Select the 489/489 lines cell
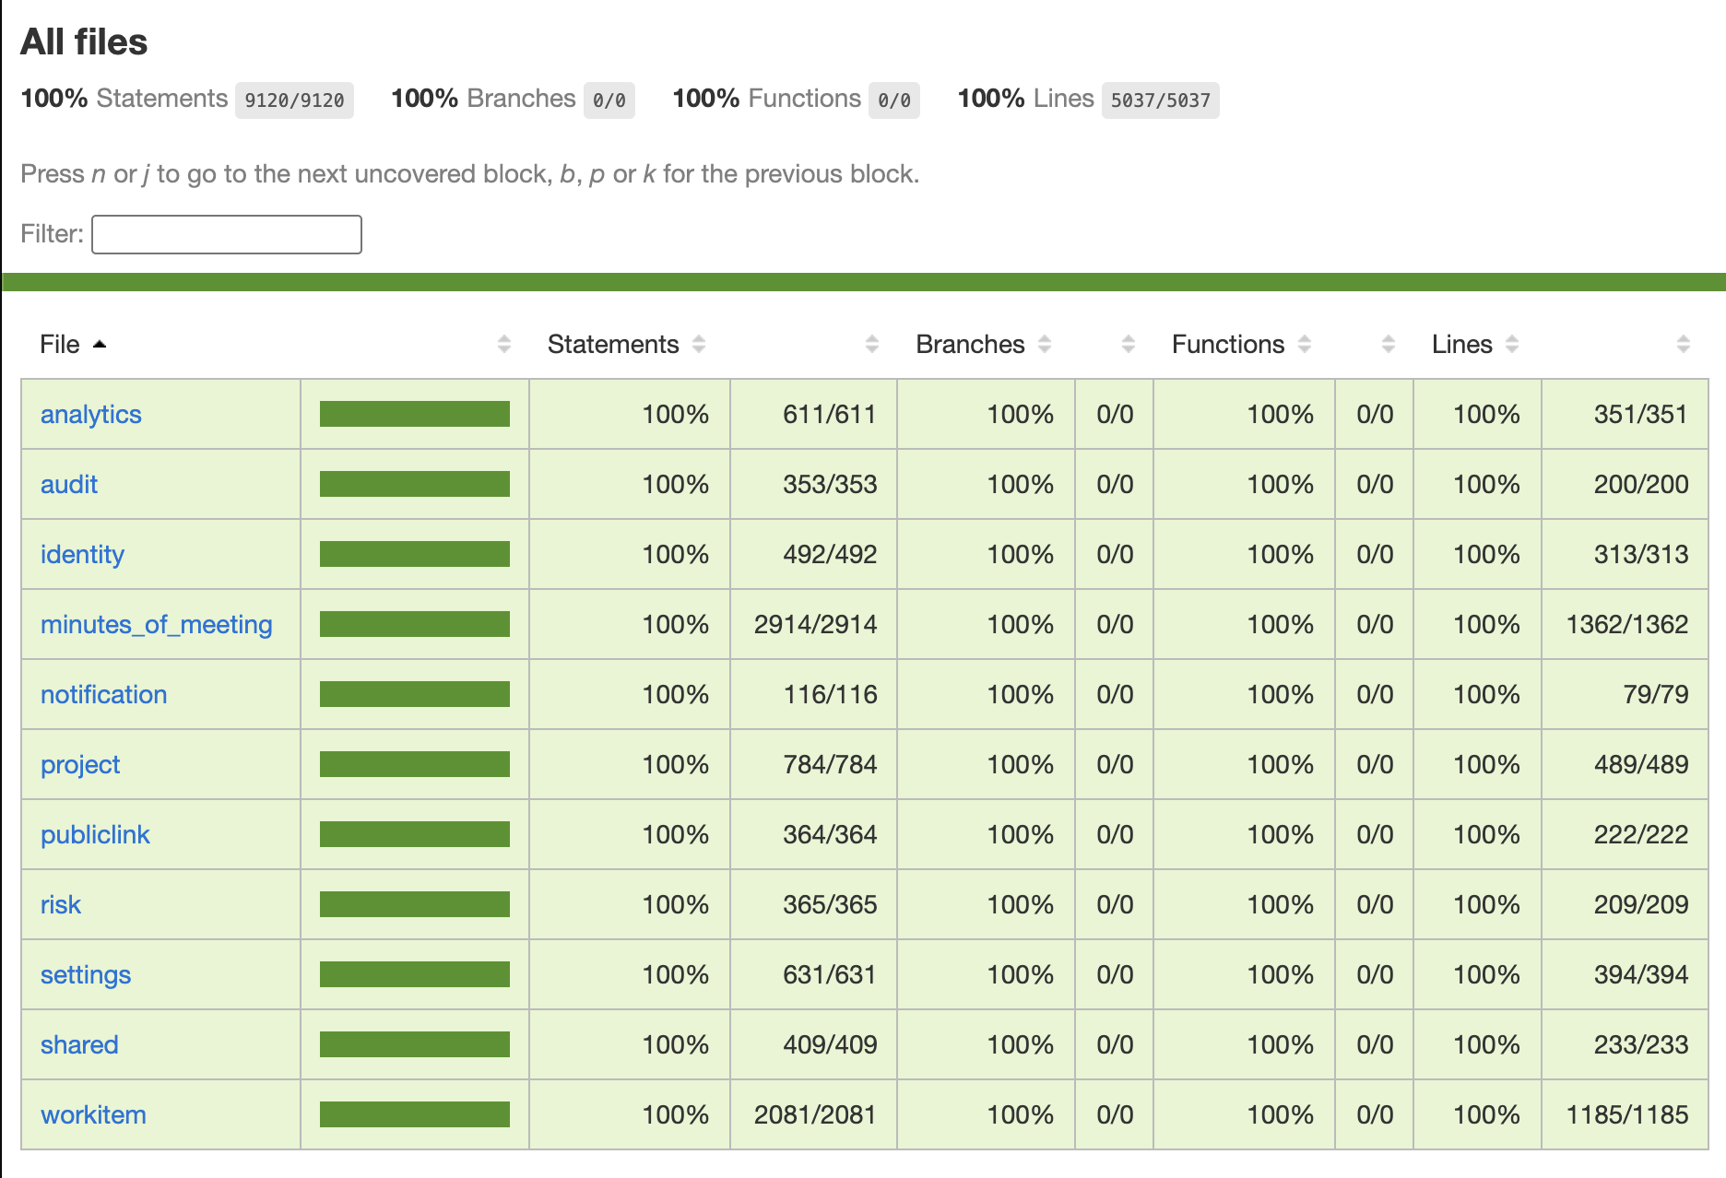 point(1626,765)
